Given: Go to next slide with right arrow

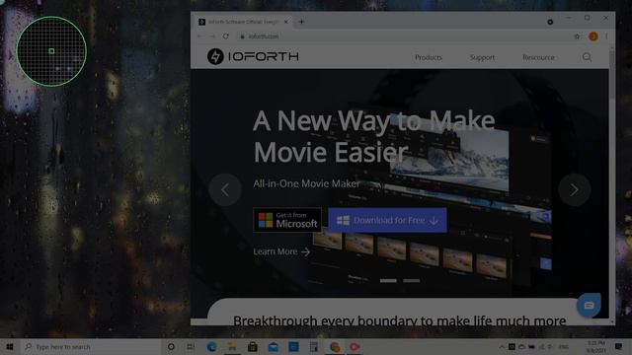Looking at the screenshot, I should [574, 190].
